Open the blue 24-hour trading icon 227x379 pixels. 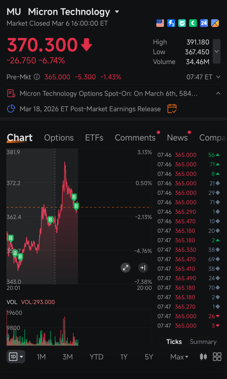tap(204, 23)
